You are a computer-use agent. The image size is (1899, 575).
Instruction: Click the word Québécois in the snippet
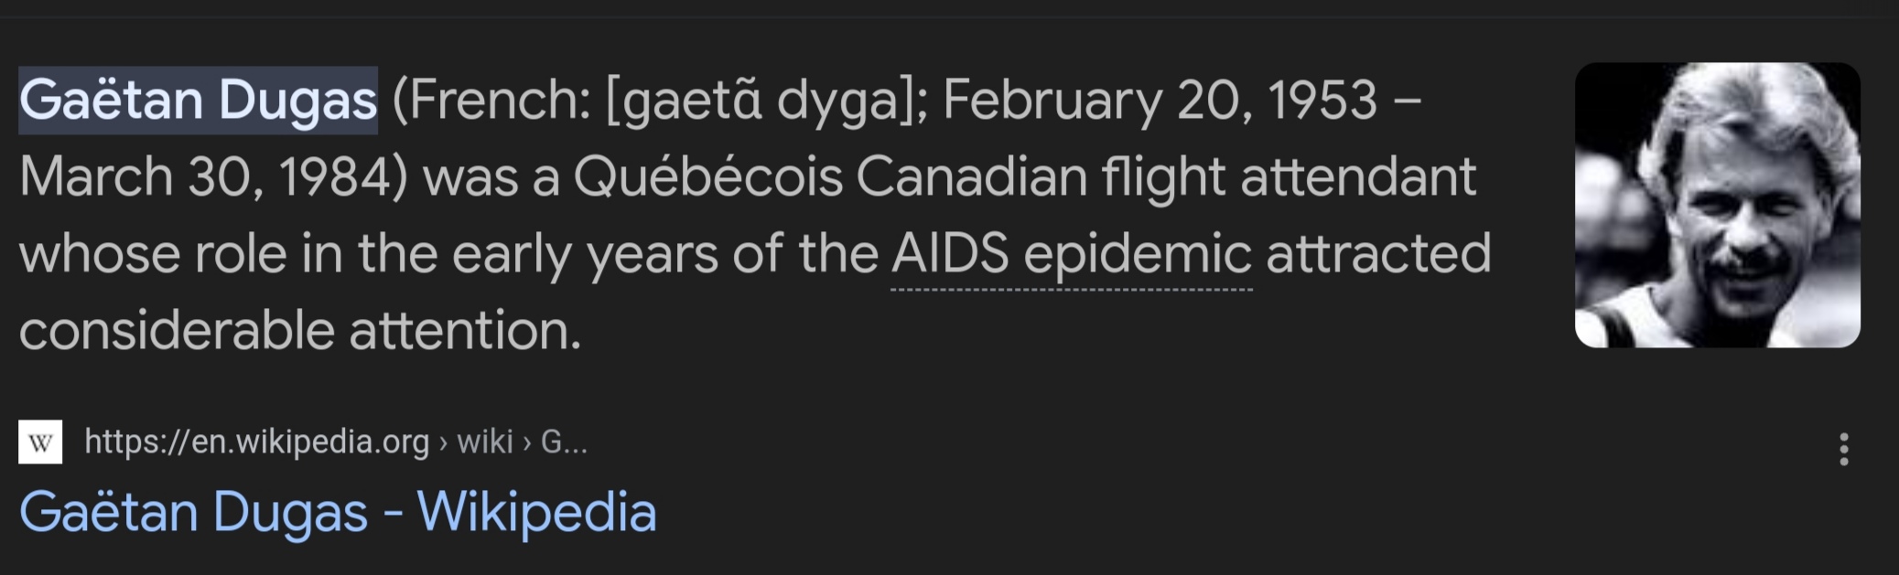point(707,176)
